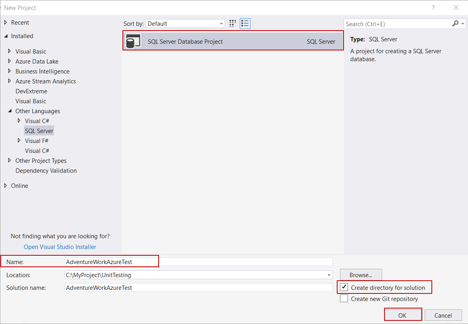Expand Other Project Types
Image resolution: width=468 pixels, height=324 pixels.
(x=10, y=160)
